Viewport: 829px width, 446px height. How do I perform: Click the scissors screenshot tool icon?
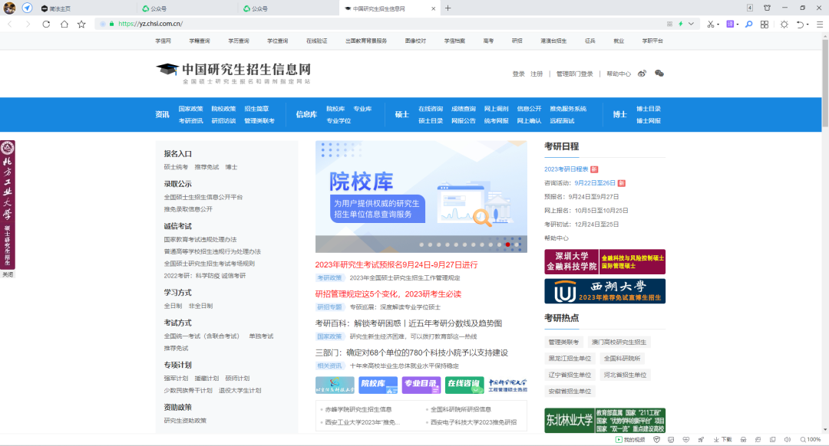tap(711, 25)
